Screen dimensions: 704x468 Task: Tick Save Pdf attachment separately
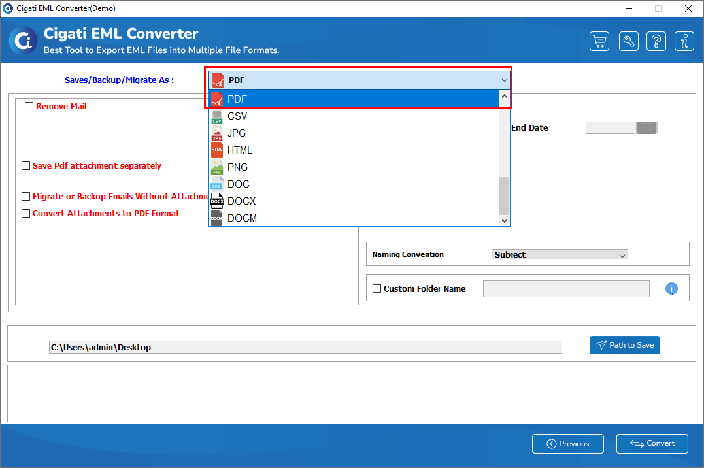pyautogui.click(x=26, y=166)
